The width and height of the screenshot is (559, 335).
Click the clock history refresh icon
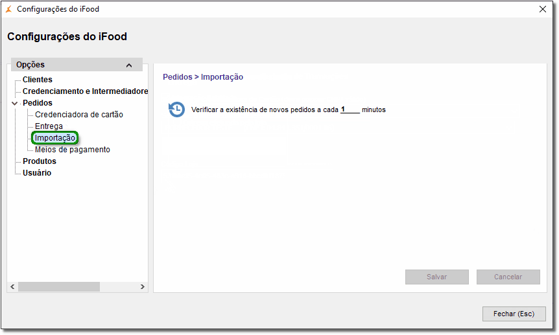[176, 110]
